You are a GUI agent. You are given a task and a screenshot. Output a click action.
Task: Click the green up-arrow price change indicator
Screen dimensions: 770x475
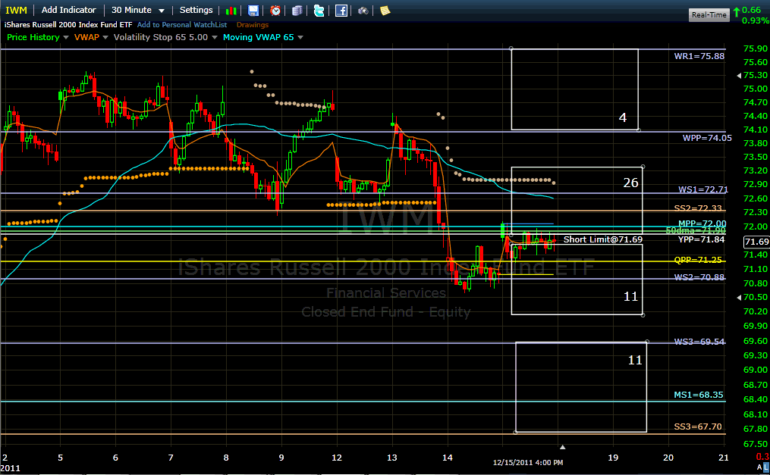pyautogui.click(x=737, y=11)
